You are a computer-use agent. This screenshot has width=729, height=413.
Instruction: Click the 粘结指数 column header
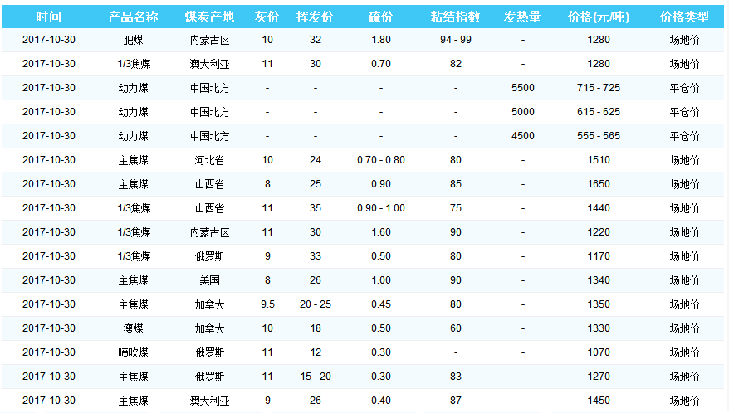click(456, 17)
